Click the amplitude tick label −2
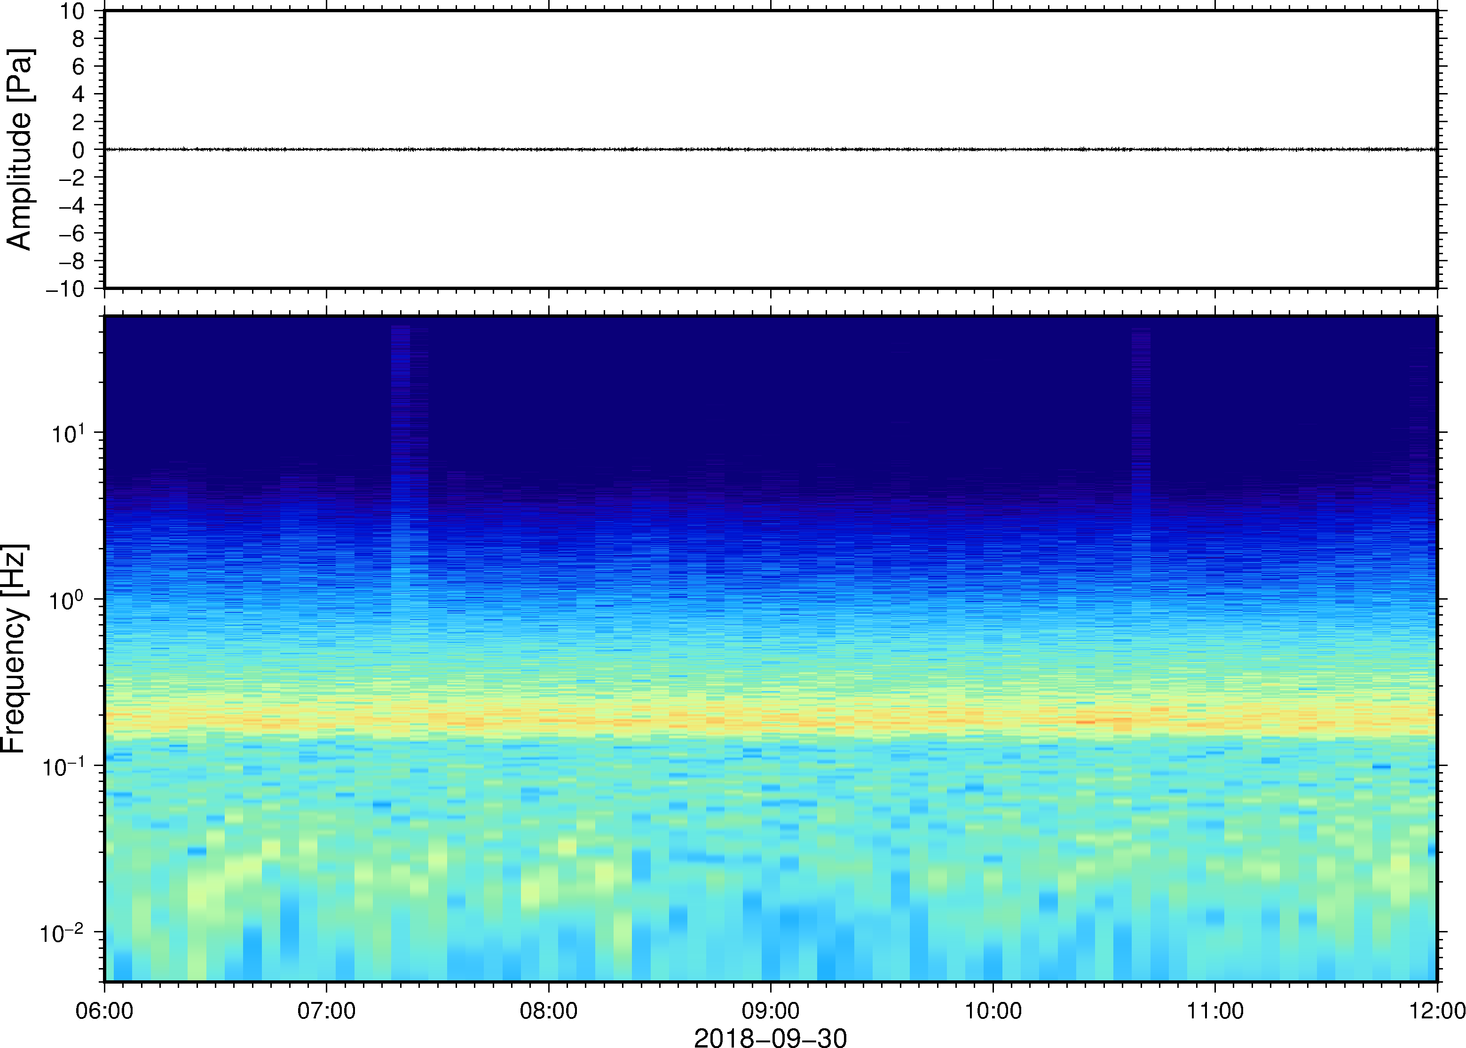1466x1048 pixels. click(71, 178)
